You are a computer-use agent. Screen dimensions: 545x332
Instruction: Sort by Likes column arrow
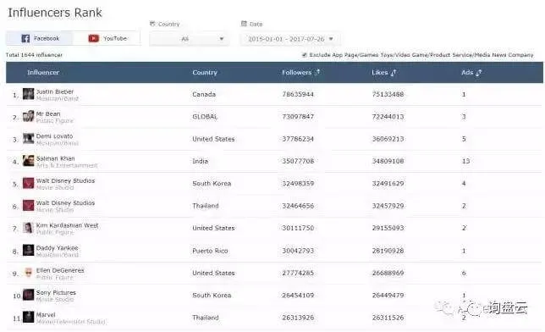(394, 72)
